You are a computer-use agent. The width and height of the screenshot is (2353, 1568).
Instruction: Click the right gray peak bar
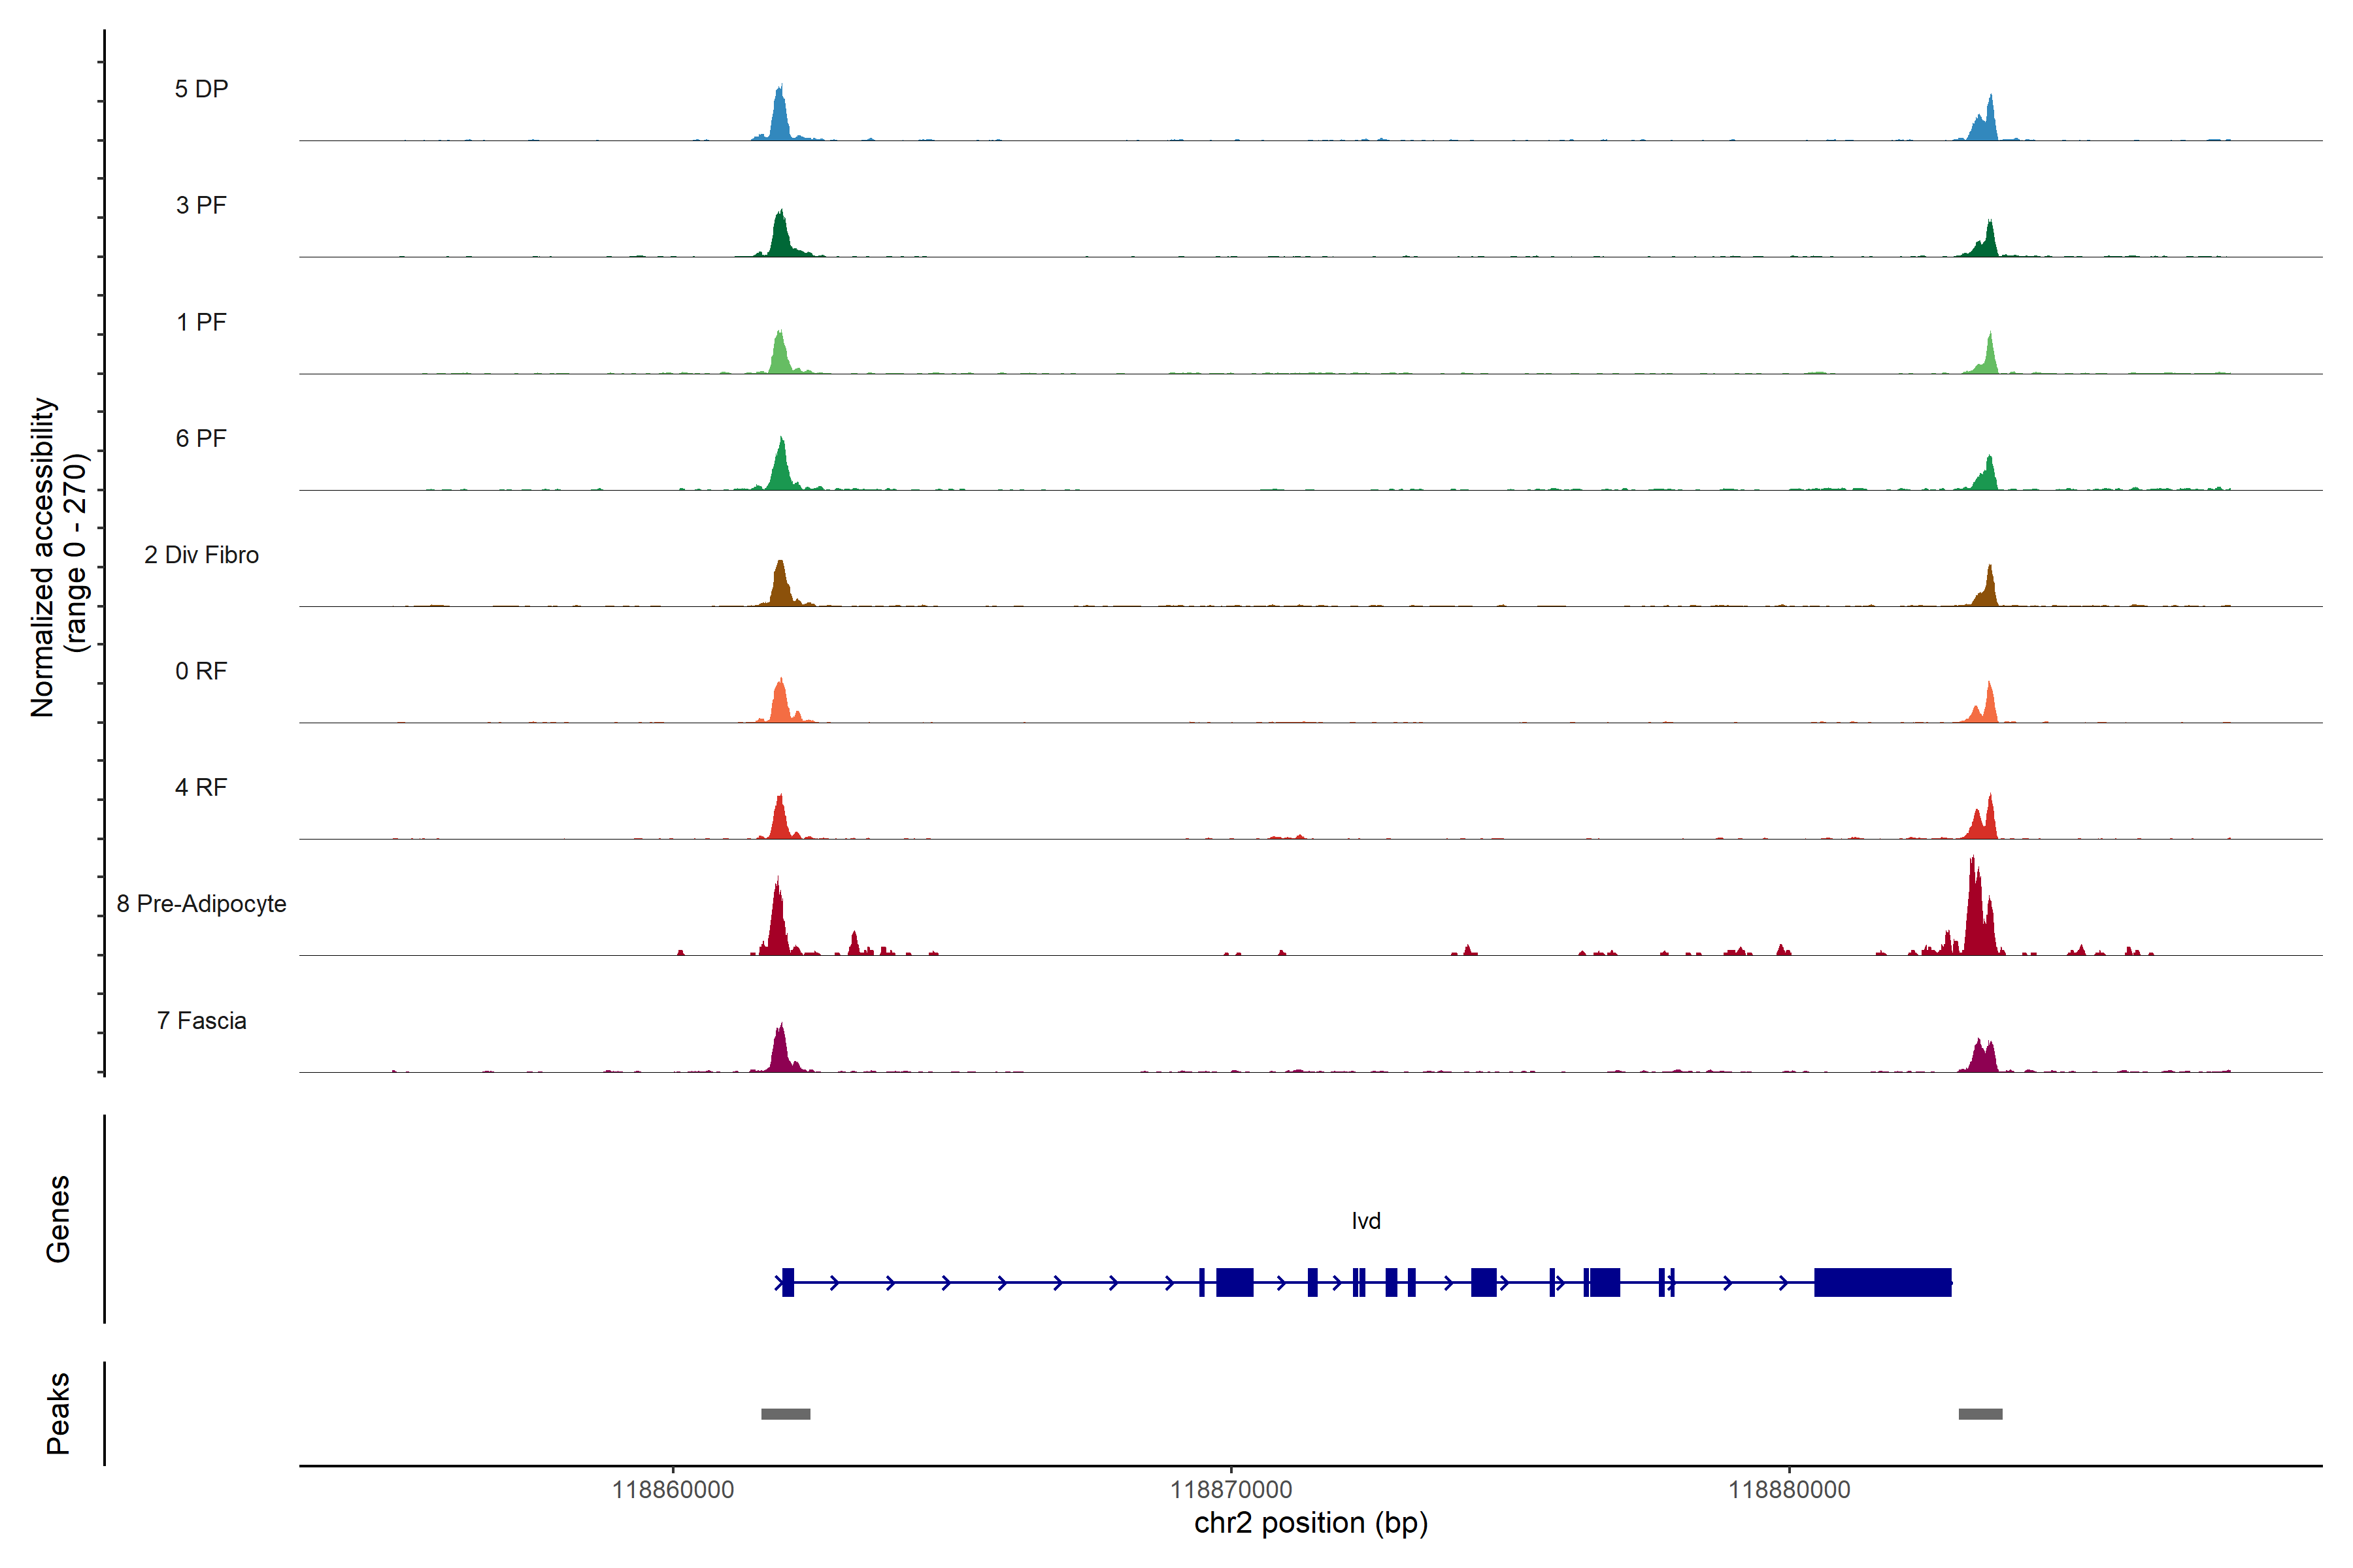(x=1980, y=1413)
